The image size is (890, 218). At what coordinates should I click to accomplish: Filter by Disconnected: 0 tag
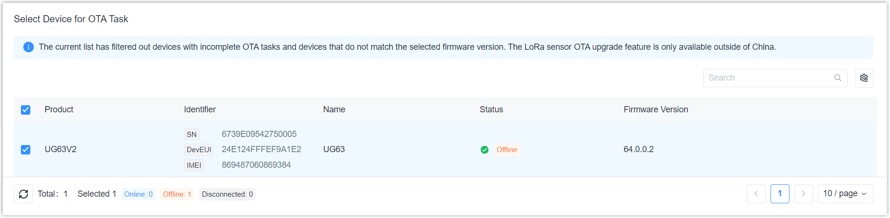coord(228,194)
